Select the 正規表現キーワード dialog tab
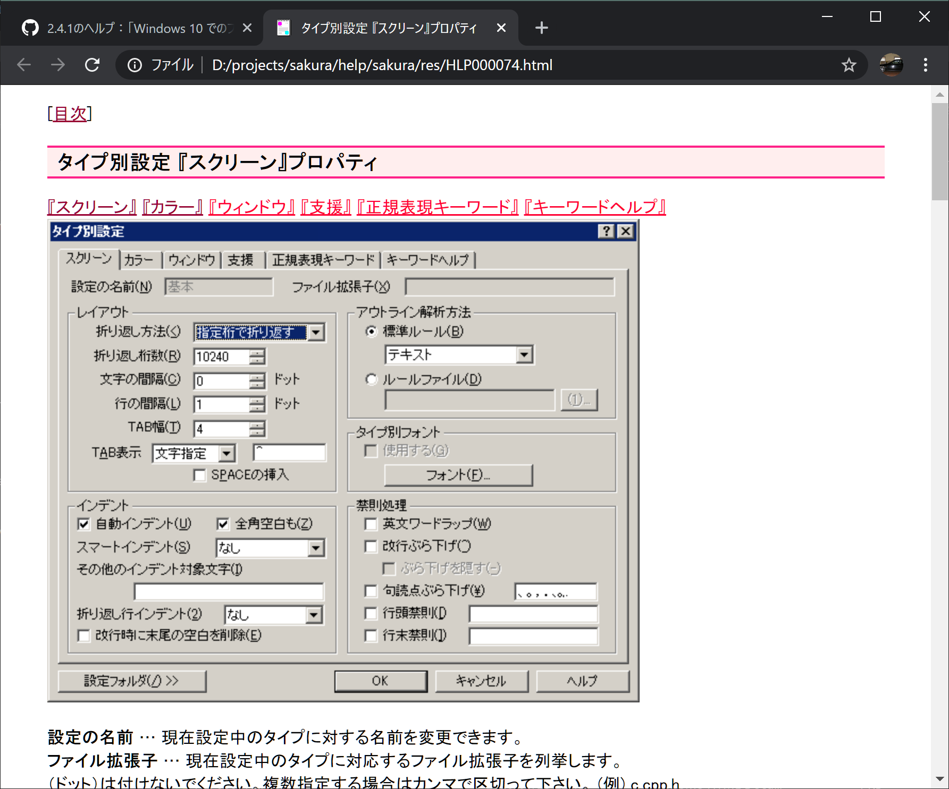Screen dimensions: 949x789 click(323, 260)
